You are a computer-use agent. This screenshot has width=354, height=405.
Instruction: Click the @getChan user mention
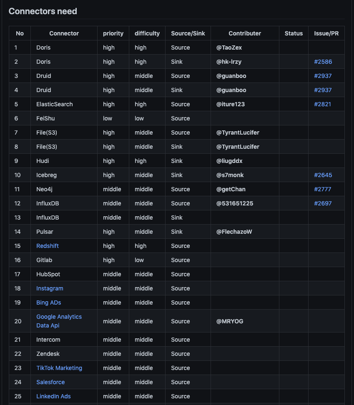pos(231,189)
